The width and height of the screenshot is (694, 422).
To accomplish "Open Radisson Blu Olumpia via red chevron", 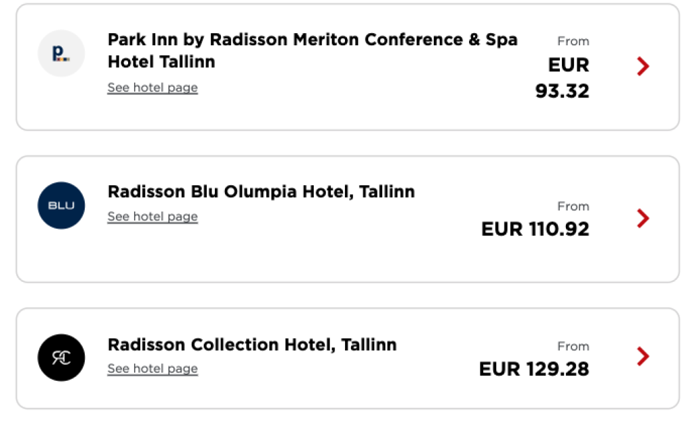I will click(643, 218).
